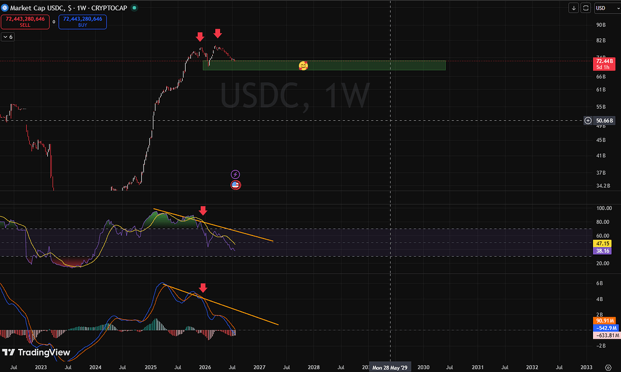Click the orange 90.91M MACD value label
The image size is (621, 372).
tap(605, 320)
